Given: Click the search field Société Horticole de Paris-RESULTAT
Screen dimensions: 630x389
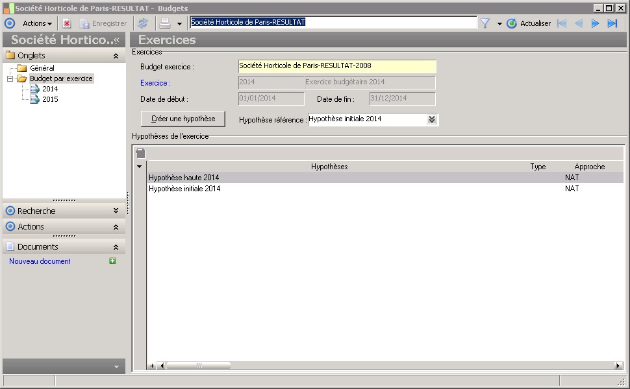Looking at the screenshot, I should [333, 22].
